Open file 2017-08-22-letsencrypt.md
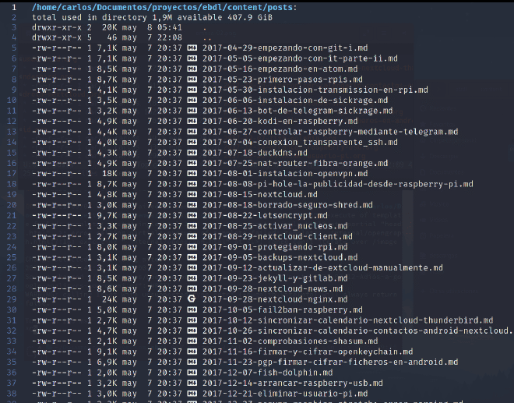Image resolution: width=514 pixels, height=403 pixels. pyautogui.click(x=265, y=216)
